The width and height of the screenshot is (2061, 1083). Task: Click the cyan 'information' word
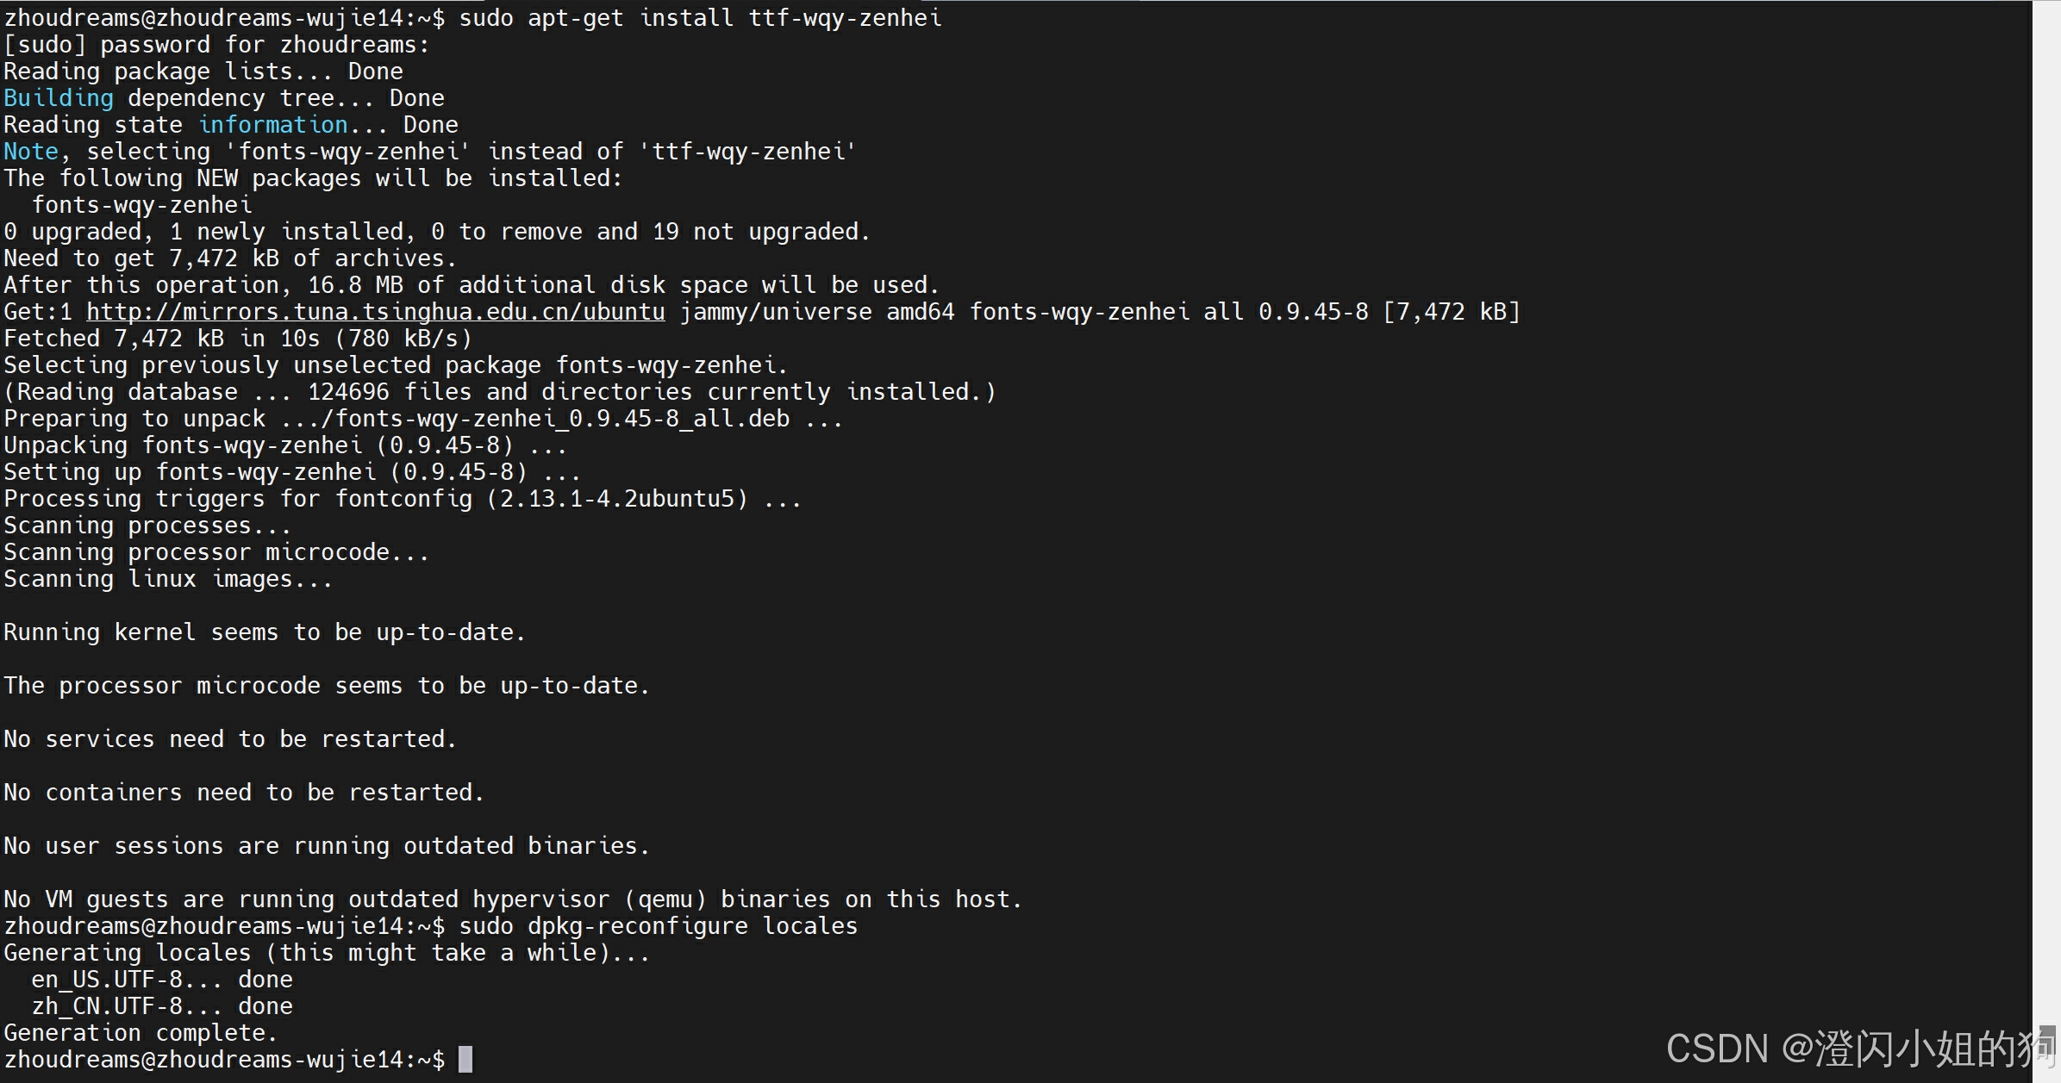(273, 125)
